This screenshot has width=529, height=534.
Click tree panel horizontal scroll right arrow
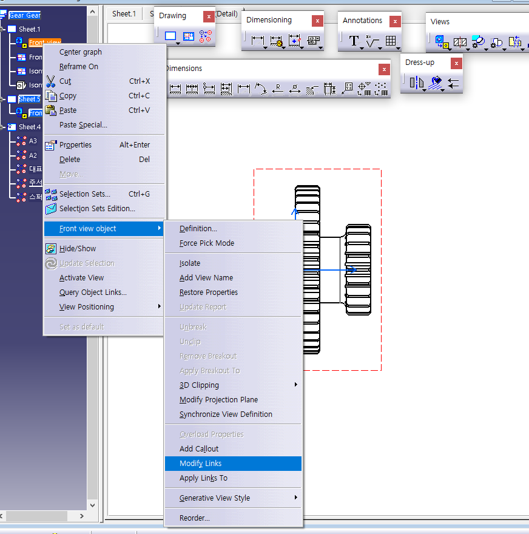(82, 516)
